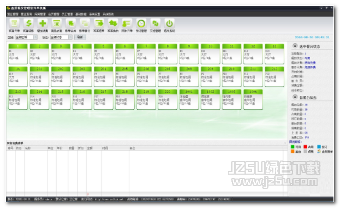Open the merge bills toolbar icon

tap(71, 23)
